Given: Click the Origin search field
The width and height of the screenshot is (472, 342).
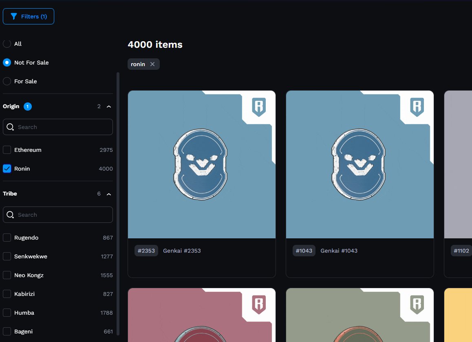Looking at the screenshot, I should (58, 127).
